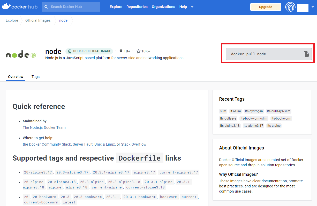Click the Recent Tags heading
The image size is (317, 206).
(x=232, y=99)
